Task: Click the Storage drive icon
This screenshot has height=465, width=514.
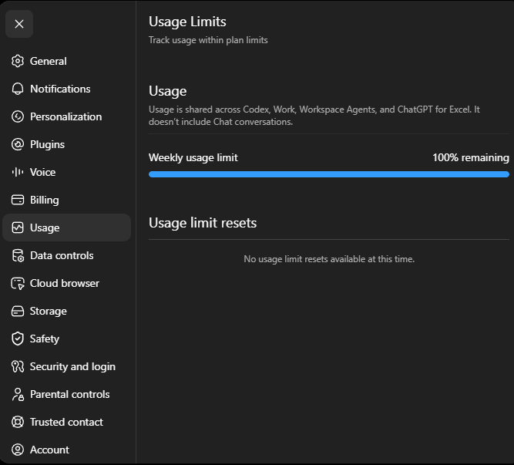Action: (18, 311)
